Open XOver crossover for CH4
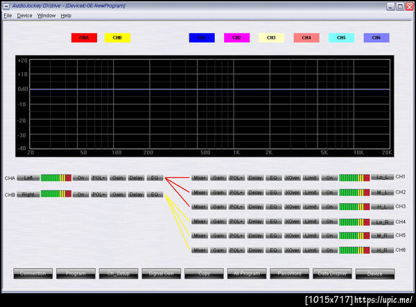This screenshot has width=416, height=307. tap(293, 221)
